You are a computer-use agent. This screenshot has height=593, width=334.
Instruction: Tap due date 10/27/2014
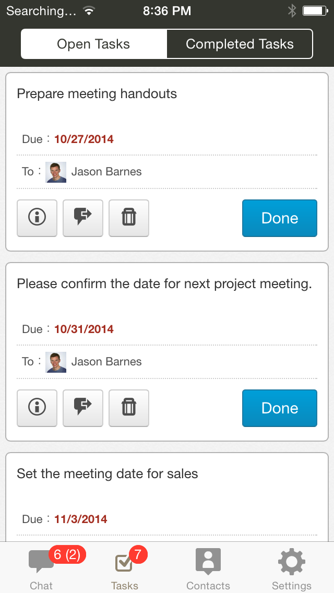pos(83,139)
